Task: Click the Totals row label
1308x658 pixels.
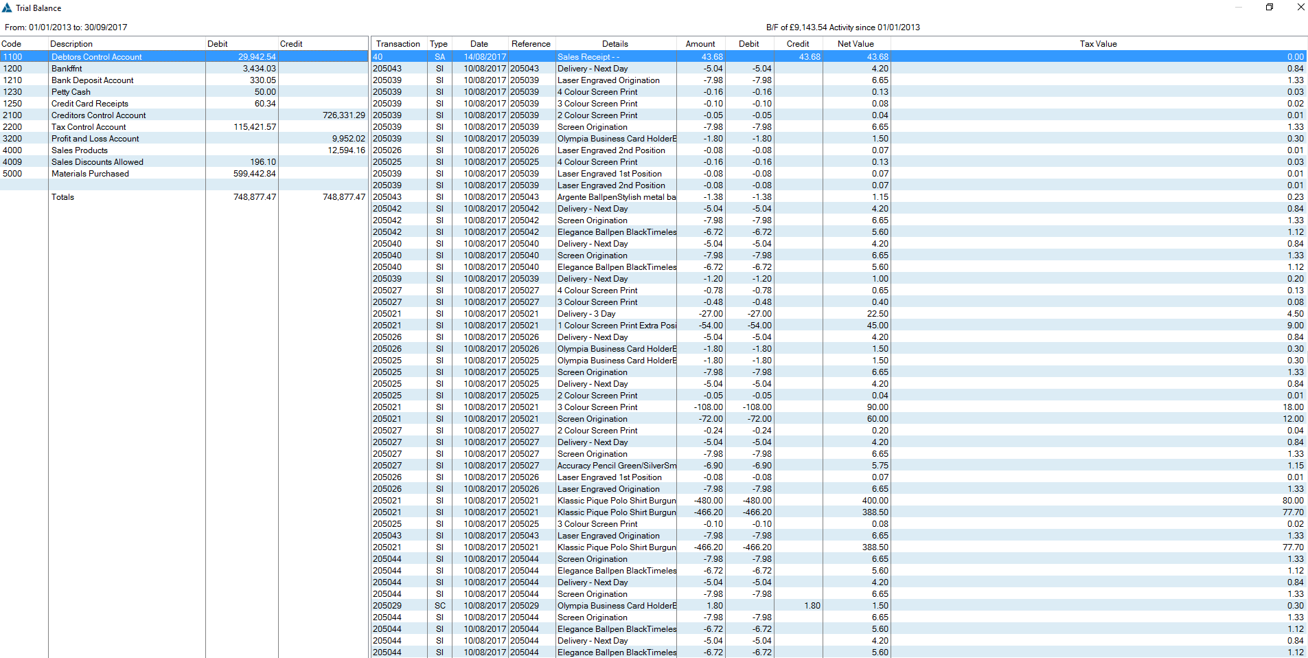Action: tap(62, 197)
